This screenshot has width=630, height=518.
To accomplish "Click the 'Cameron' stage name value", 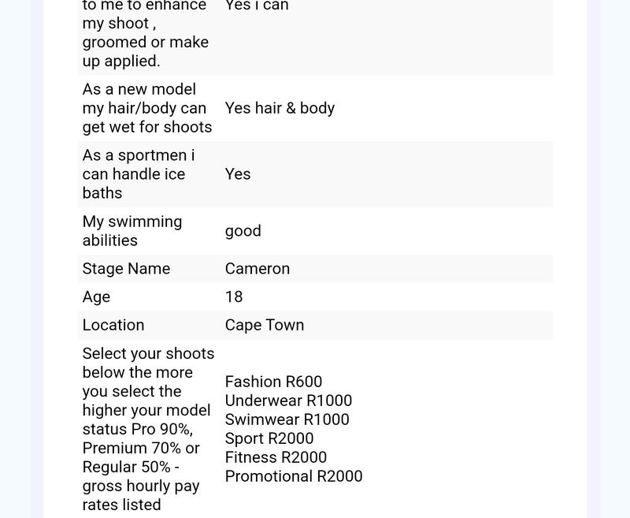I will [257, 269].
